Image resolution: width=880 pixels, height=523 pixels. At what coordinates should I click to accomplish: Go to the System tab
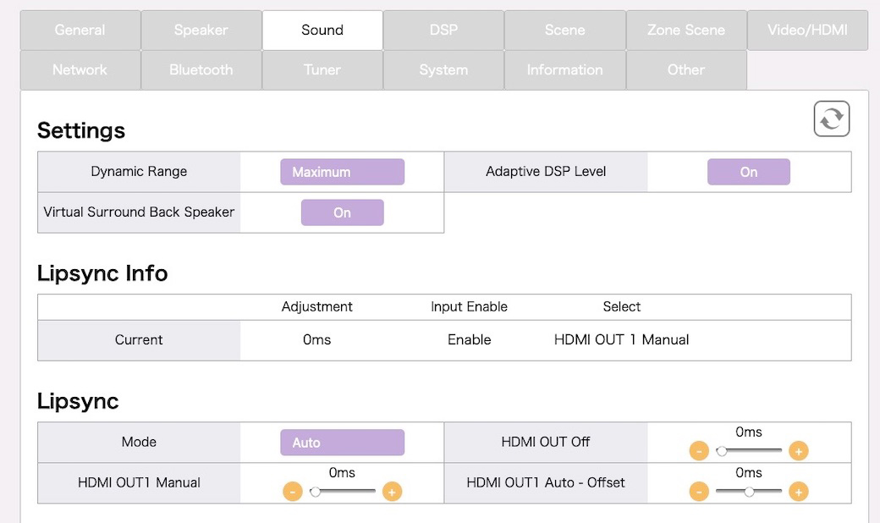(x=443, y=69)
